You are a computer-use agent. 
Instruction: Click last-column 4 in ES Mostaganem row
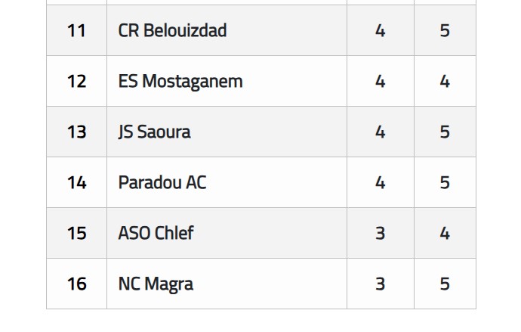tap(445, 81)
